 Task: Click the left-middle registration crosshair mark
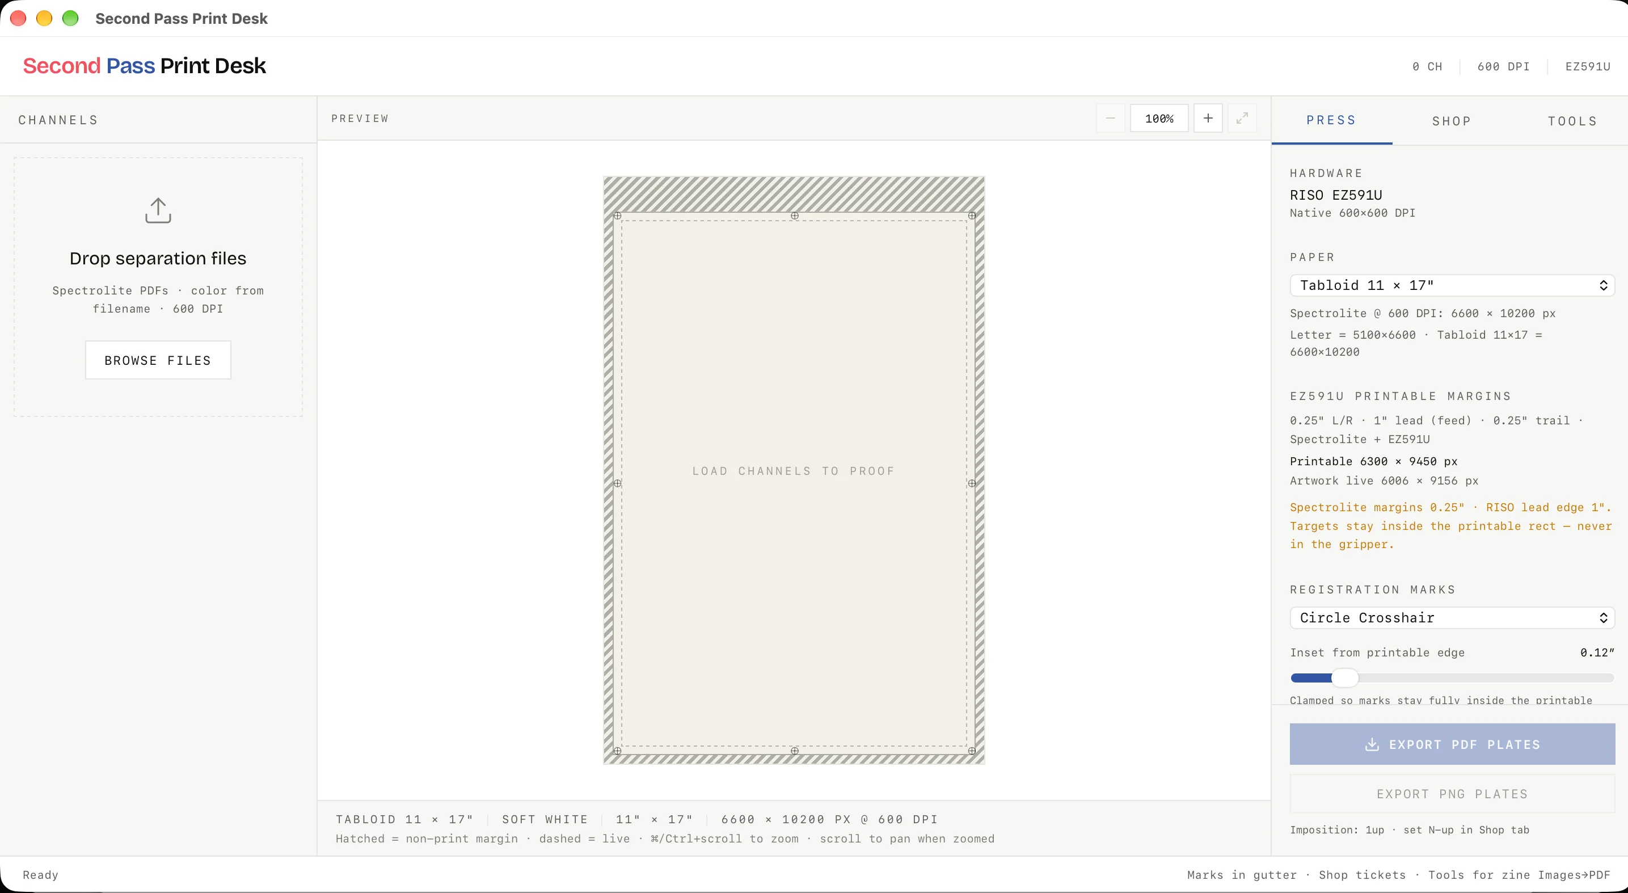[618, 483]
